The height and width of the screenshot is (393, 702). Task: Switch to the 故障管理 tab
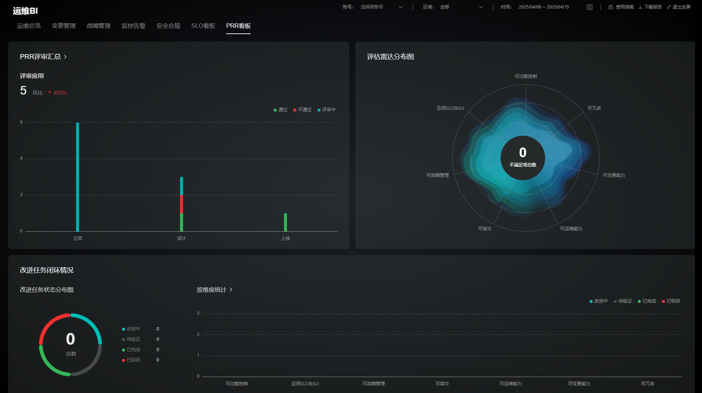click(x=99, y=26)
